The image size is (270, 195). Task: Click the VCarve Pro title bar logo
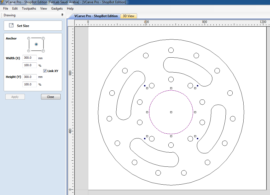[2, 2]
